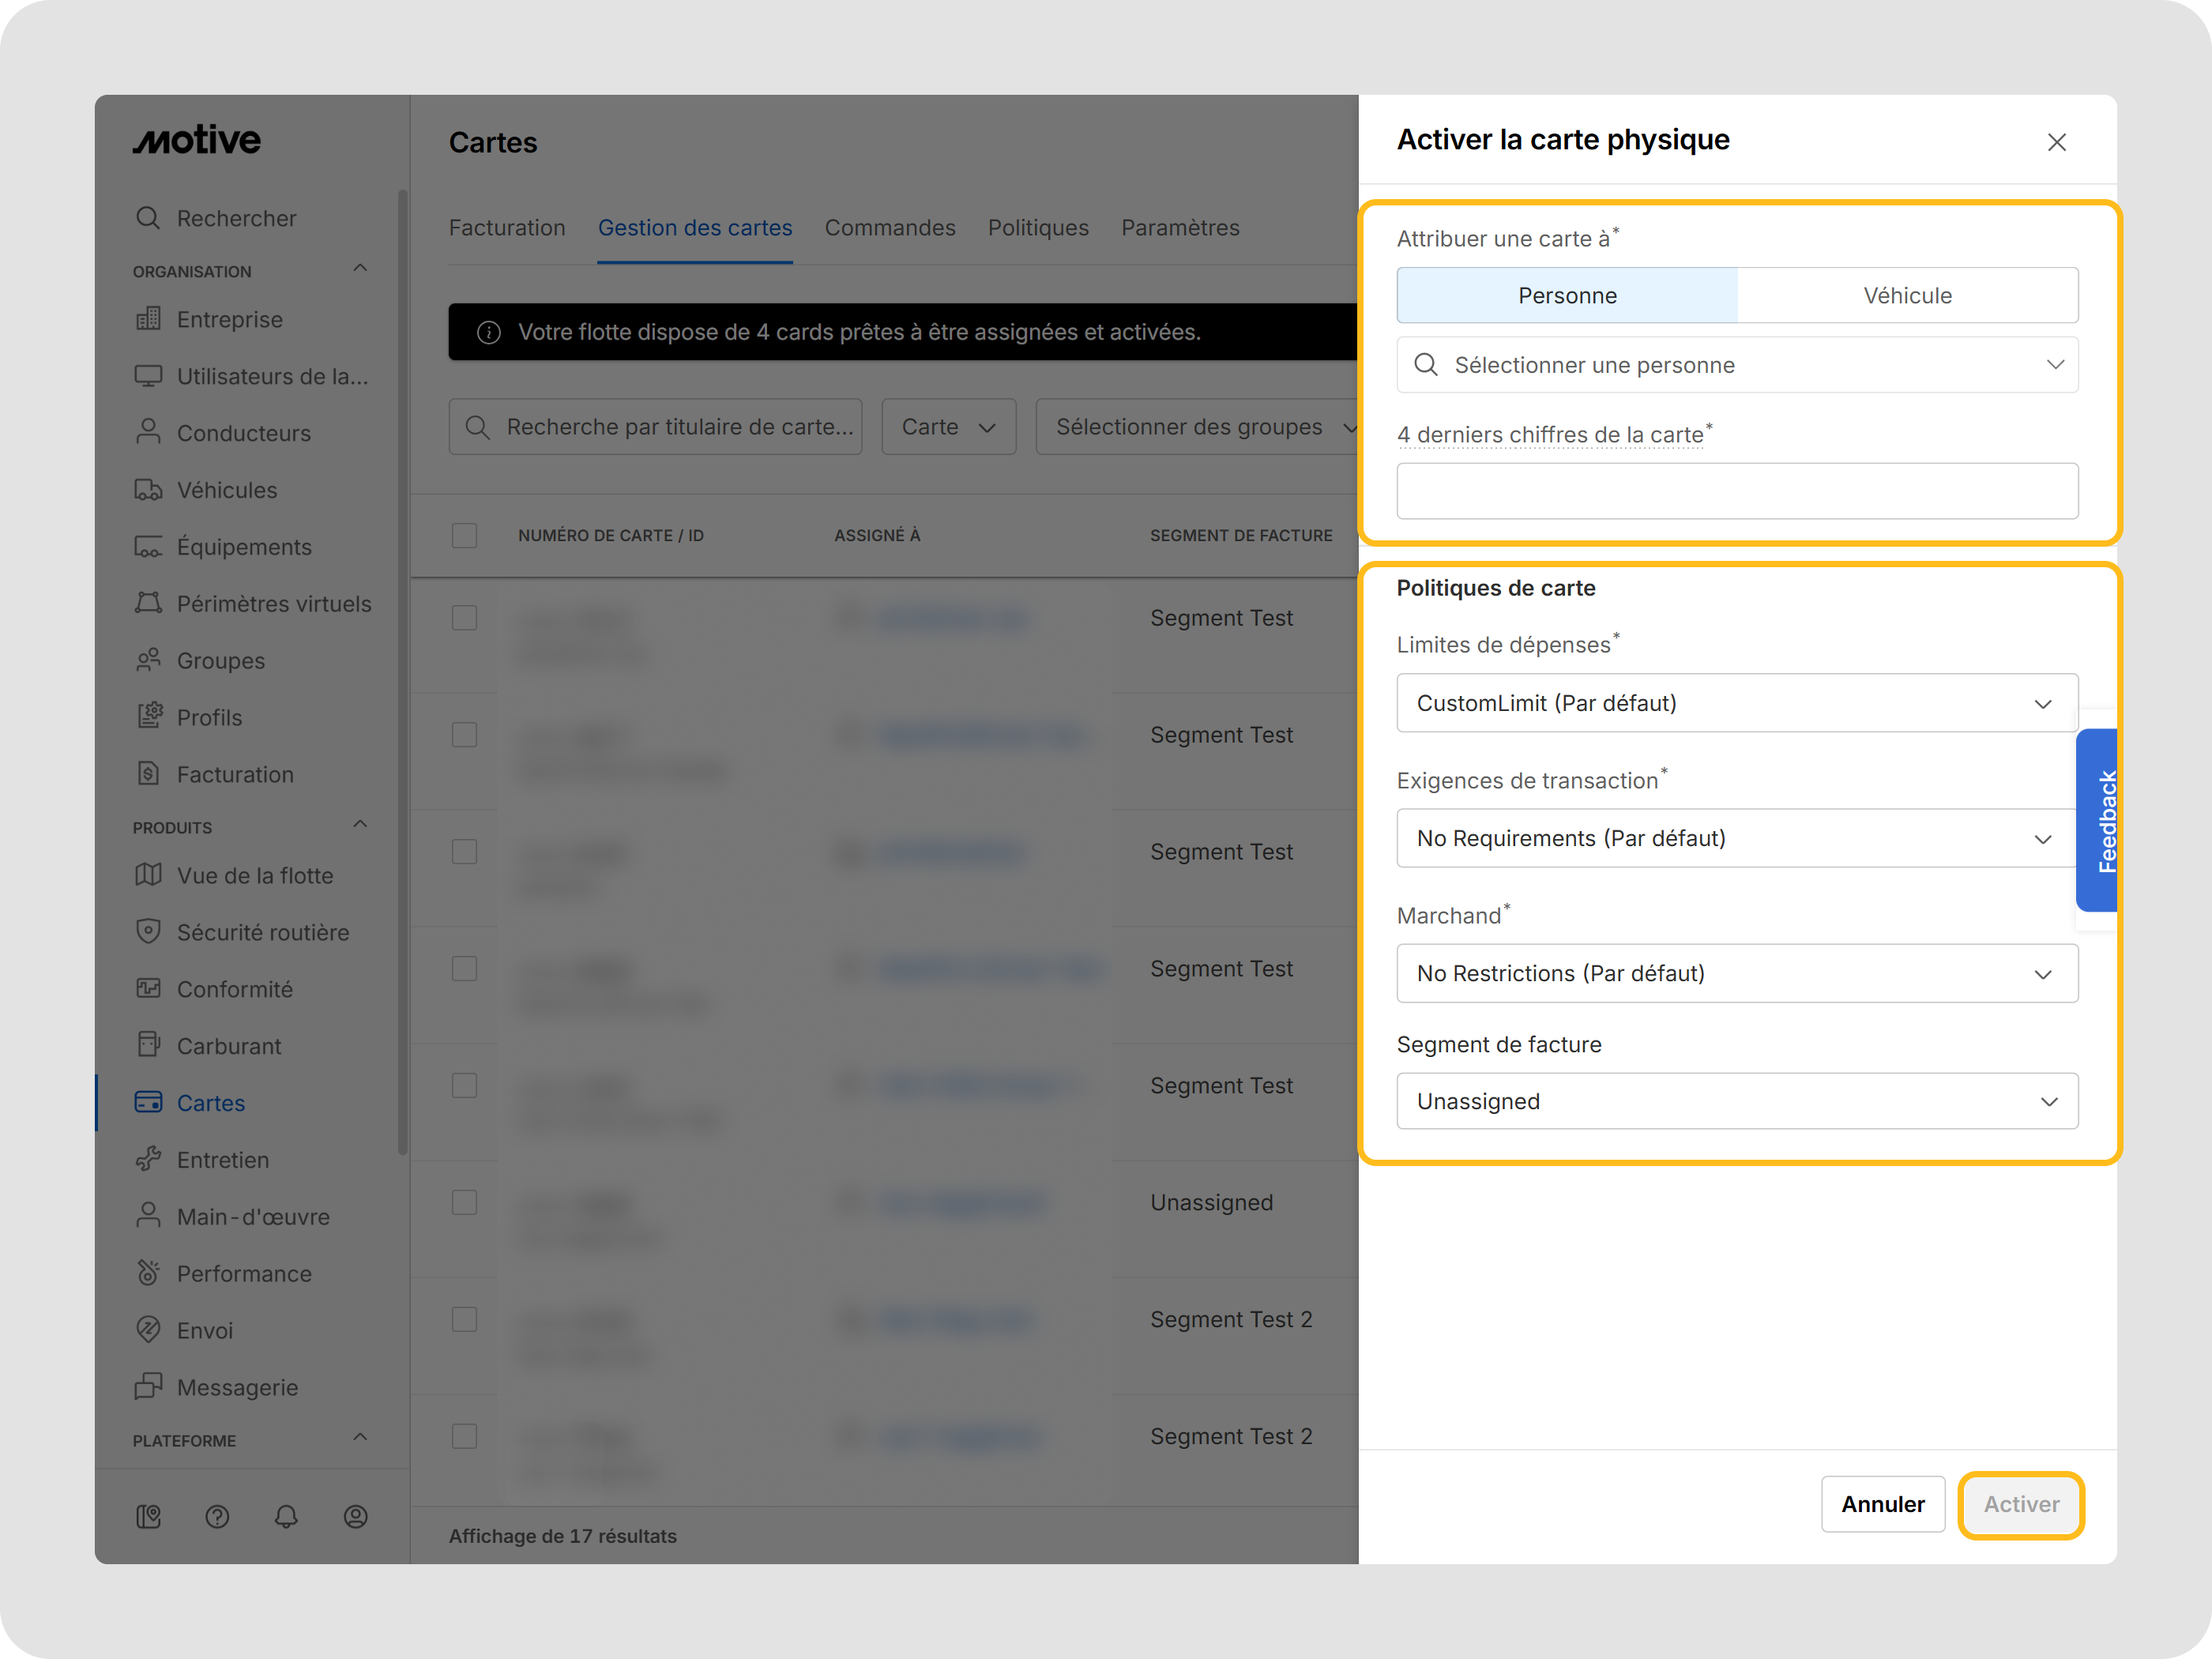The height and width of the screenshot is (1659, 2212).
Task: Expand the Segment de facture Unassigned dropdown
Action: point(1737,1101)
